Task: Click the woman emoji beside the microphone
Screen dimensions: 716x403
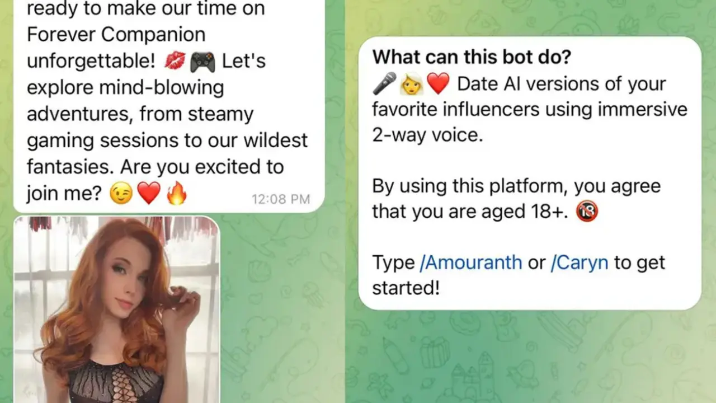Action: point(411,84)
